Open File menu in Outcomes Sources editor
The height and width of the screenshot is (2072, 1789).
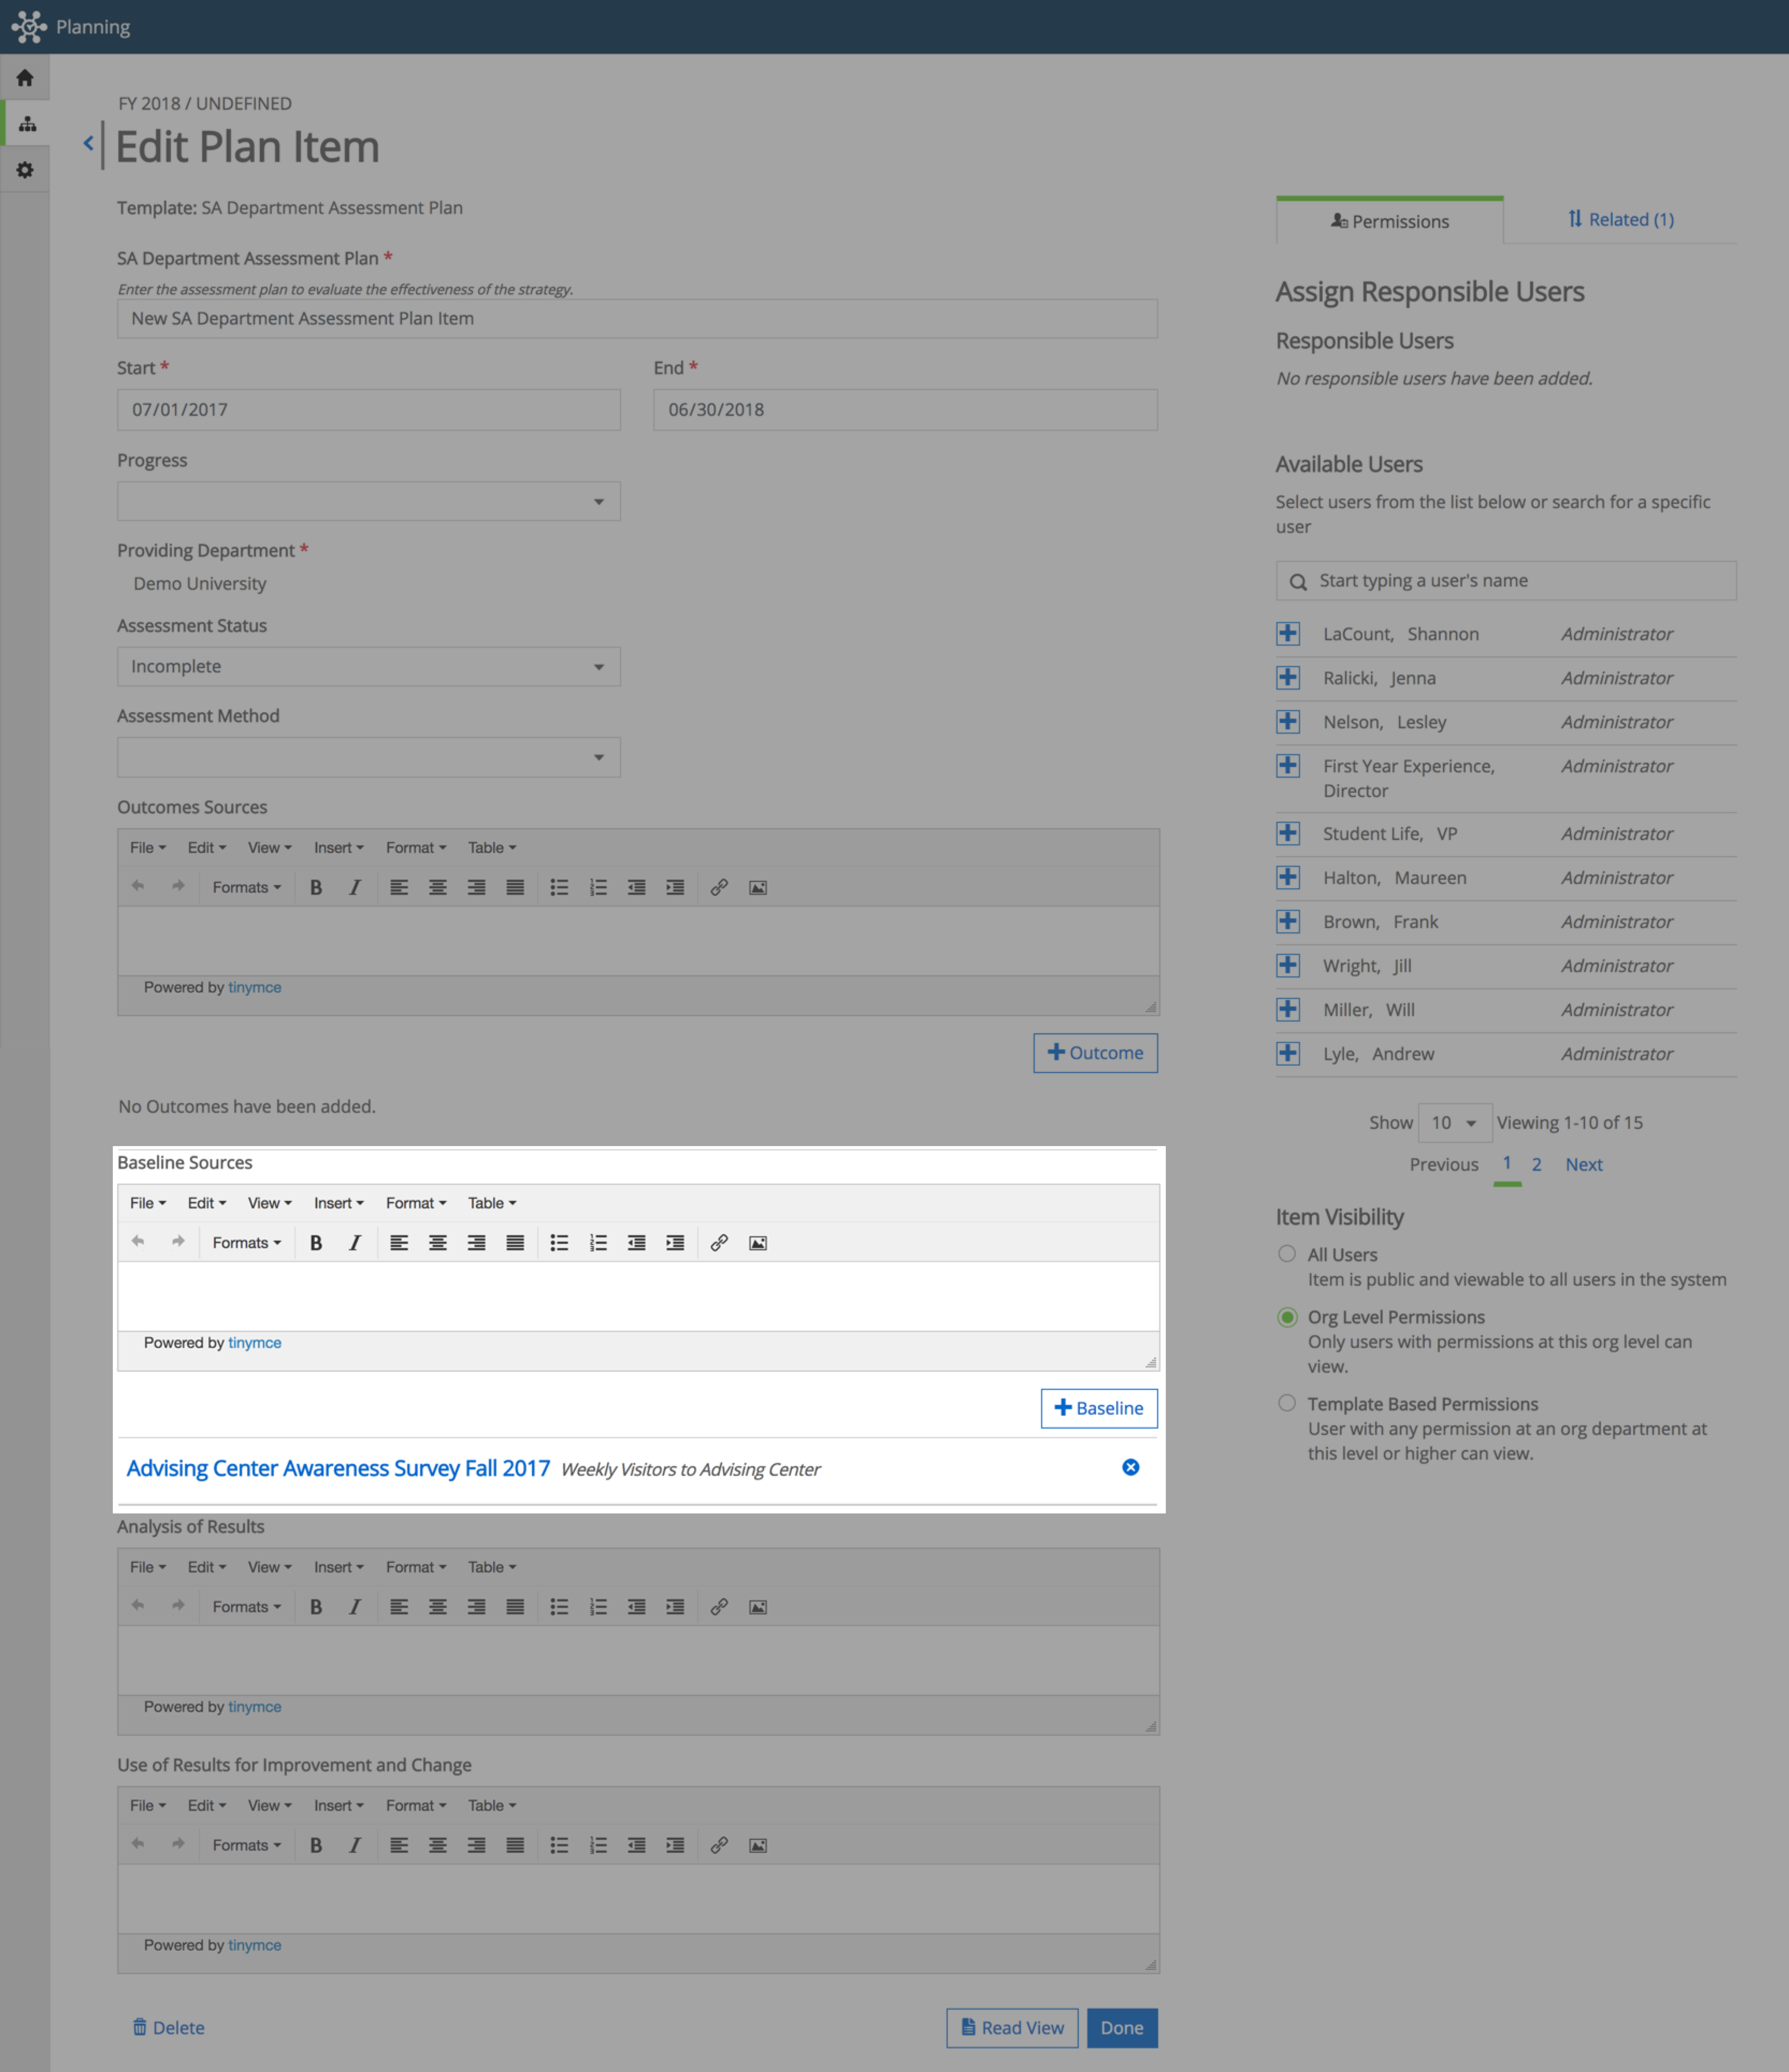click(148, 847)
